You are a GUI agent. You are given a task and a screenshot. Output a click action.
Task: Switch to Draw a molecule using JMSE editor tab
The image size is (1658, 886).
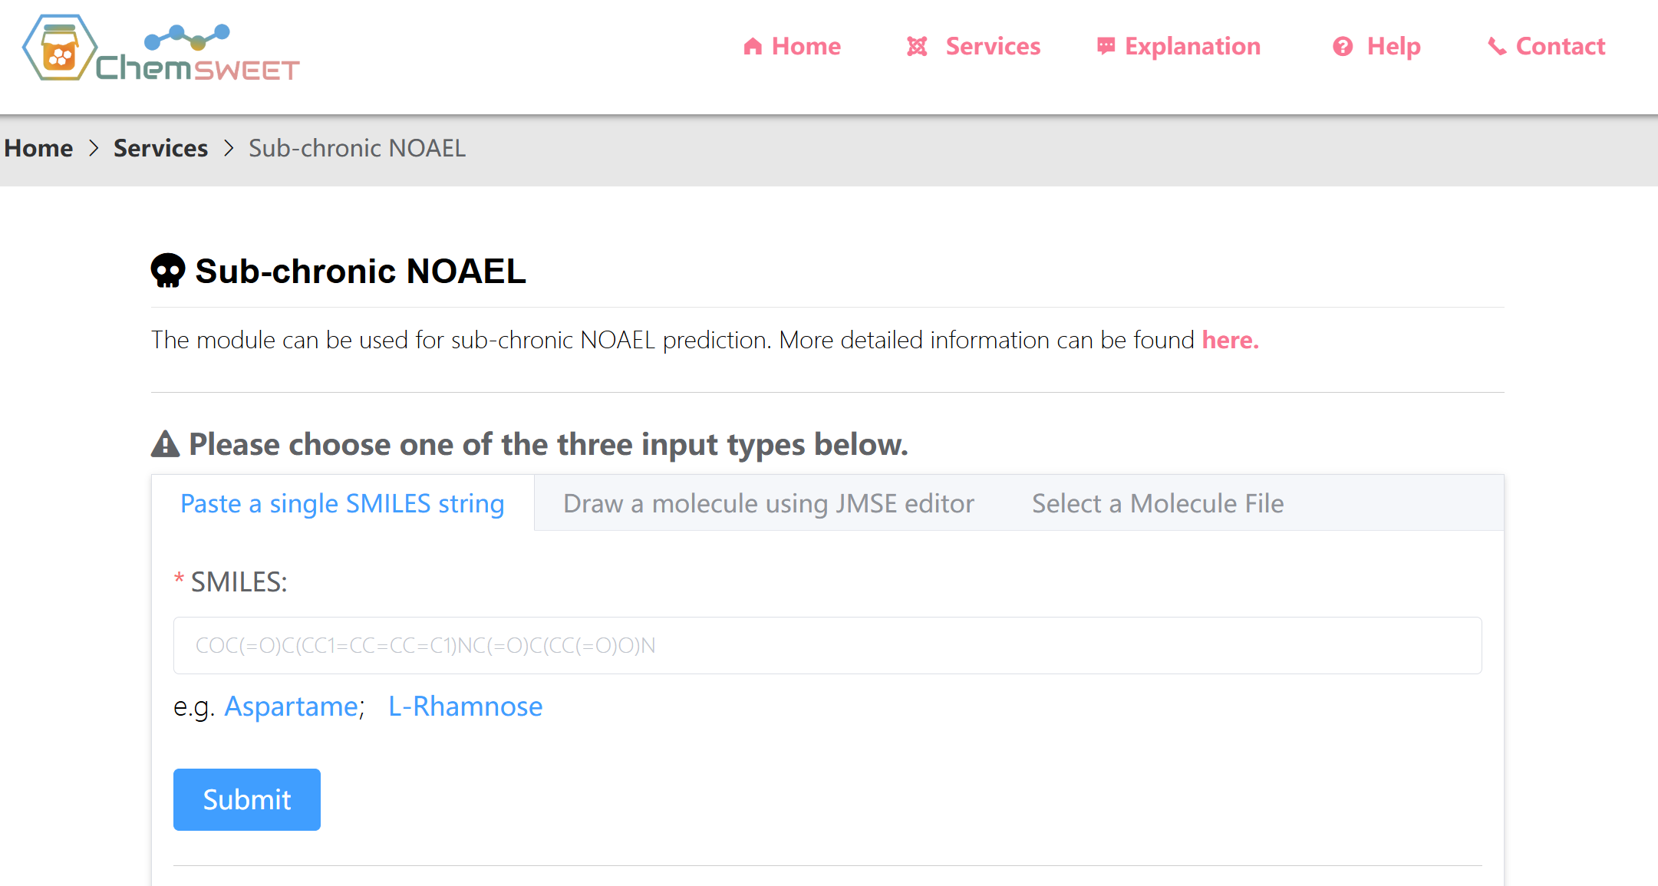click(769, 503)
